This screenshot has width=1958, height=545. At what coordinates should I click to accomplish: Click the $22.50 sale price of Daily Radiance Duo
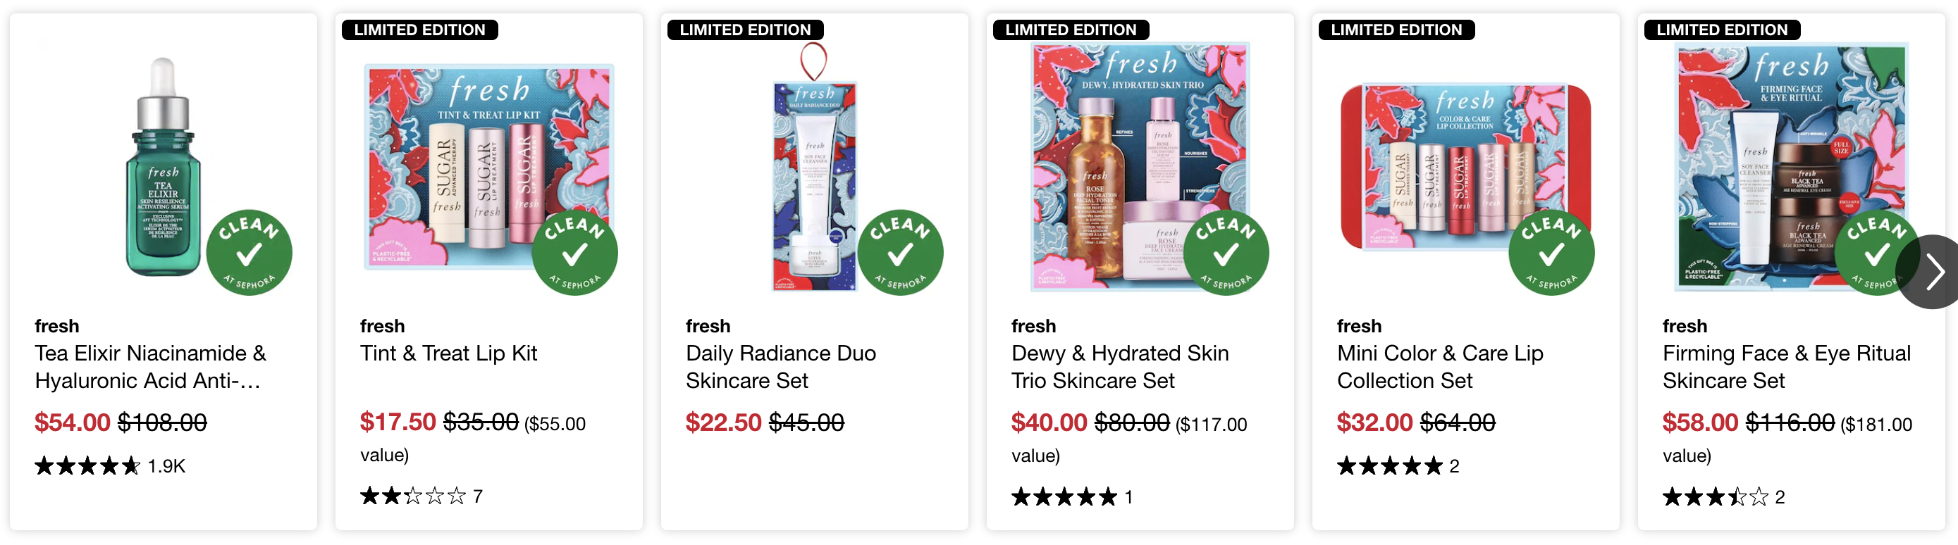pyautogui.click(x=723, y=422)
